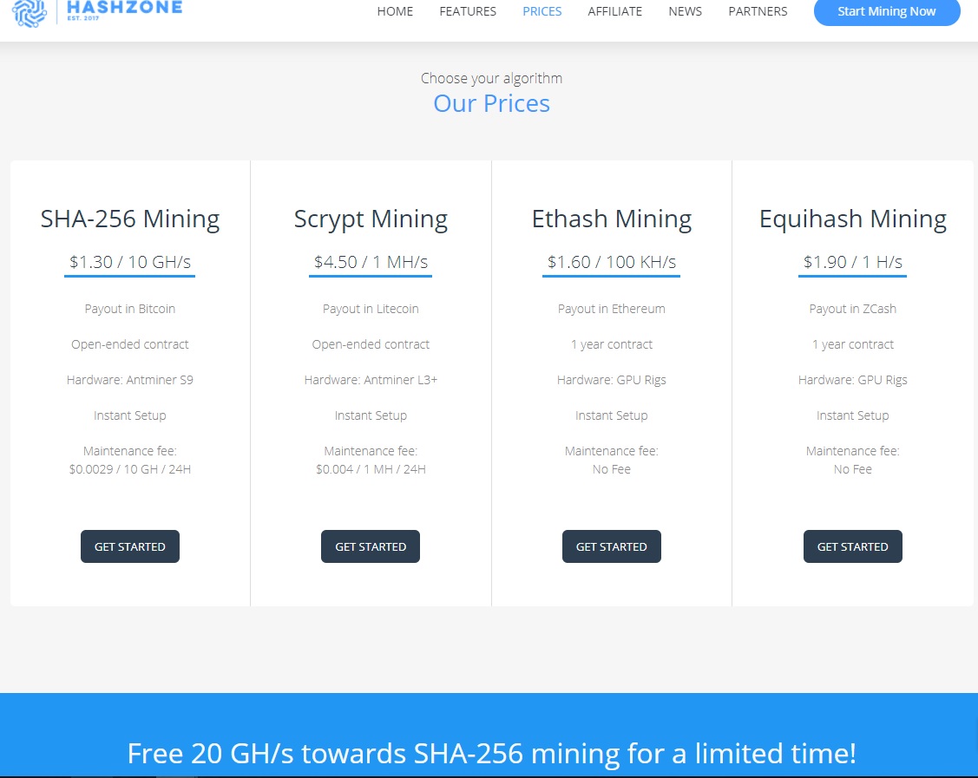Select the PRICES menu item

coord(542,11)
